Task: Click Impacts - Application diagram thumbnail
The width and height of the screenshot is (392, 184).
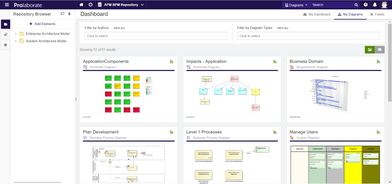Action: [230, 93]
